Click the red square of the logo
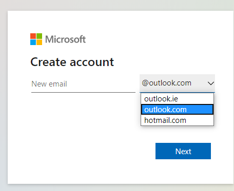Viewport: 234px width, 191px height. click(33, 36)
